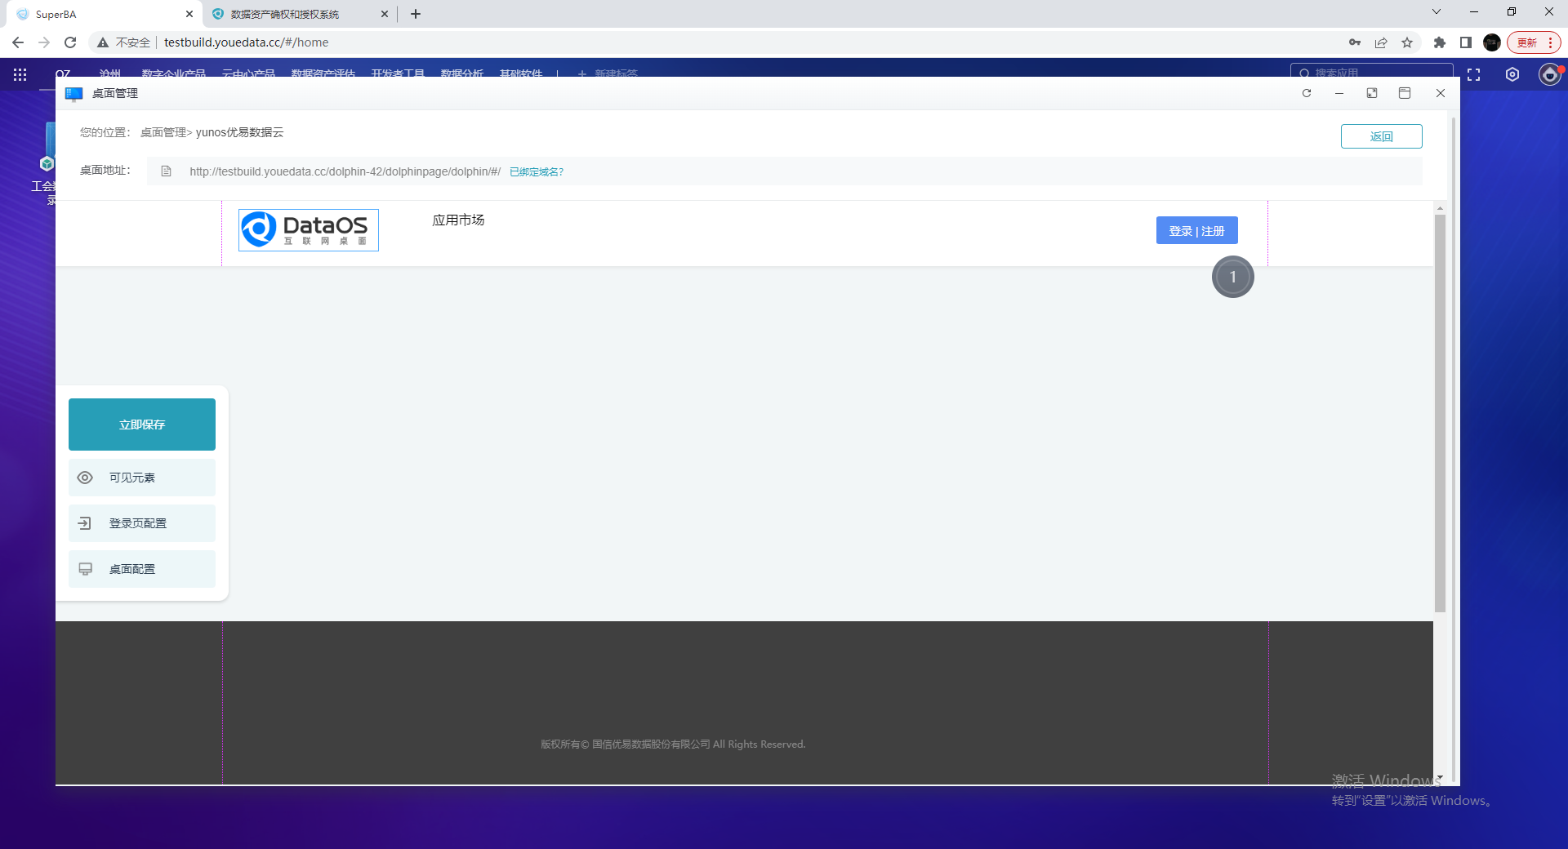The height and width of the screenshot is (849, 1568).
Task: Switch to the 数据资产确权和授权系统 tab
Action: (x=301, y=14)
